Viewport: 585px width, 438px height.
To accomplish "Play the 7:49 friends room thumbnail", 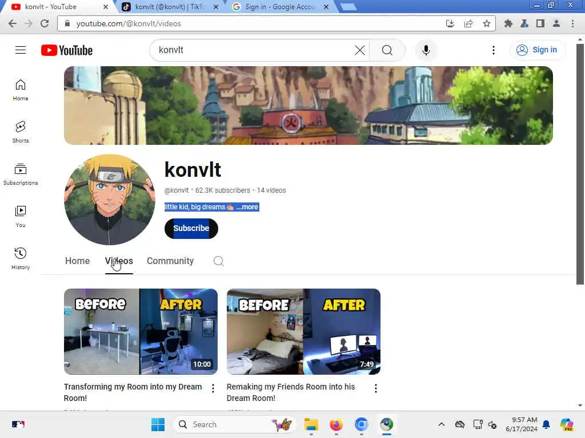I will (304, 331).
